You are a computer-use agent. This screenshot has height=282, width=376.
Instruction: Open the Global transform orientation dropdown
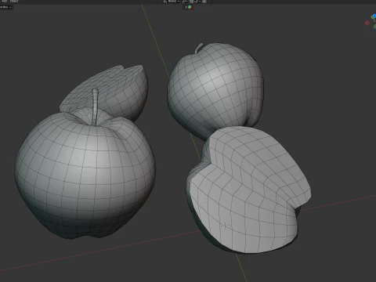172,2
